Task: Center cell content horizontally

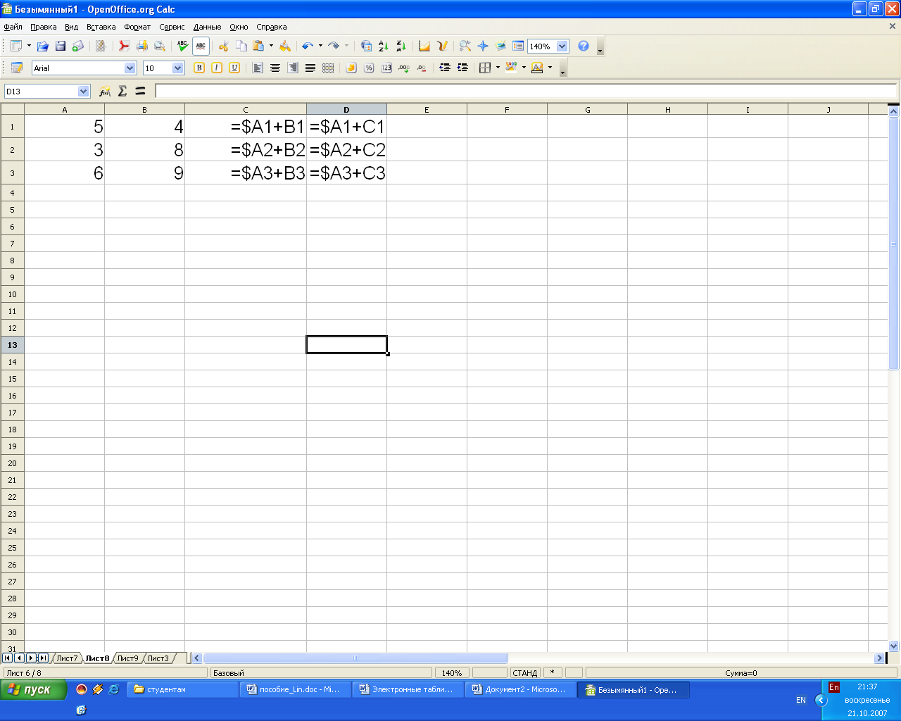Action: click(275, 68)
